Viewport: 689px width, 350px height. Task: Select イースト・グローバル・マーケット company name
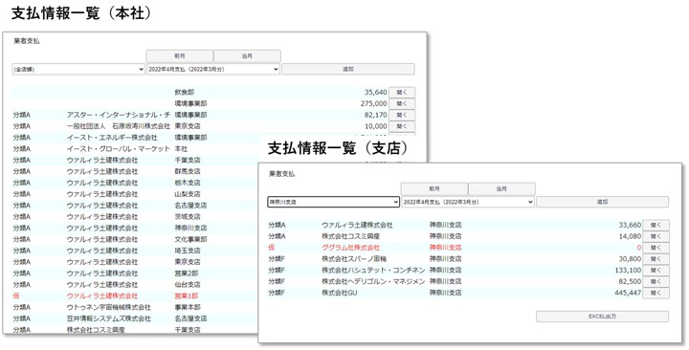pos(119,149)
